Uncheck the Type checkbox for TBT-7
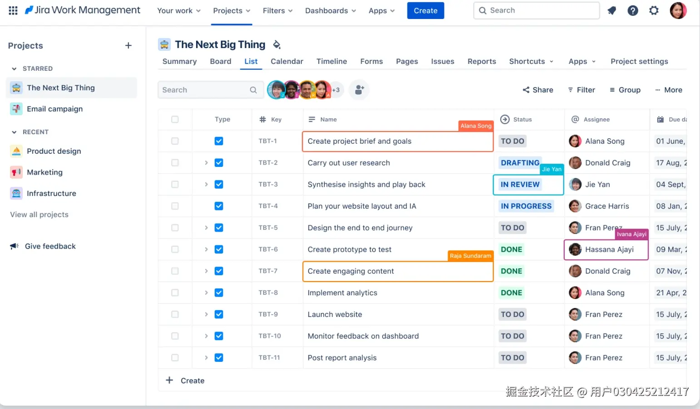This screenshot has width=700, height=409. (x=219, y=271)
